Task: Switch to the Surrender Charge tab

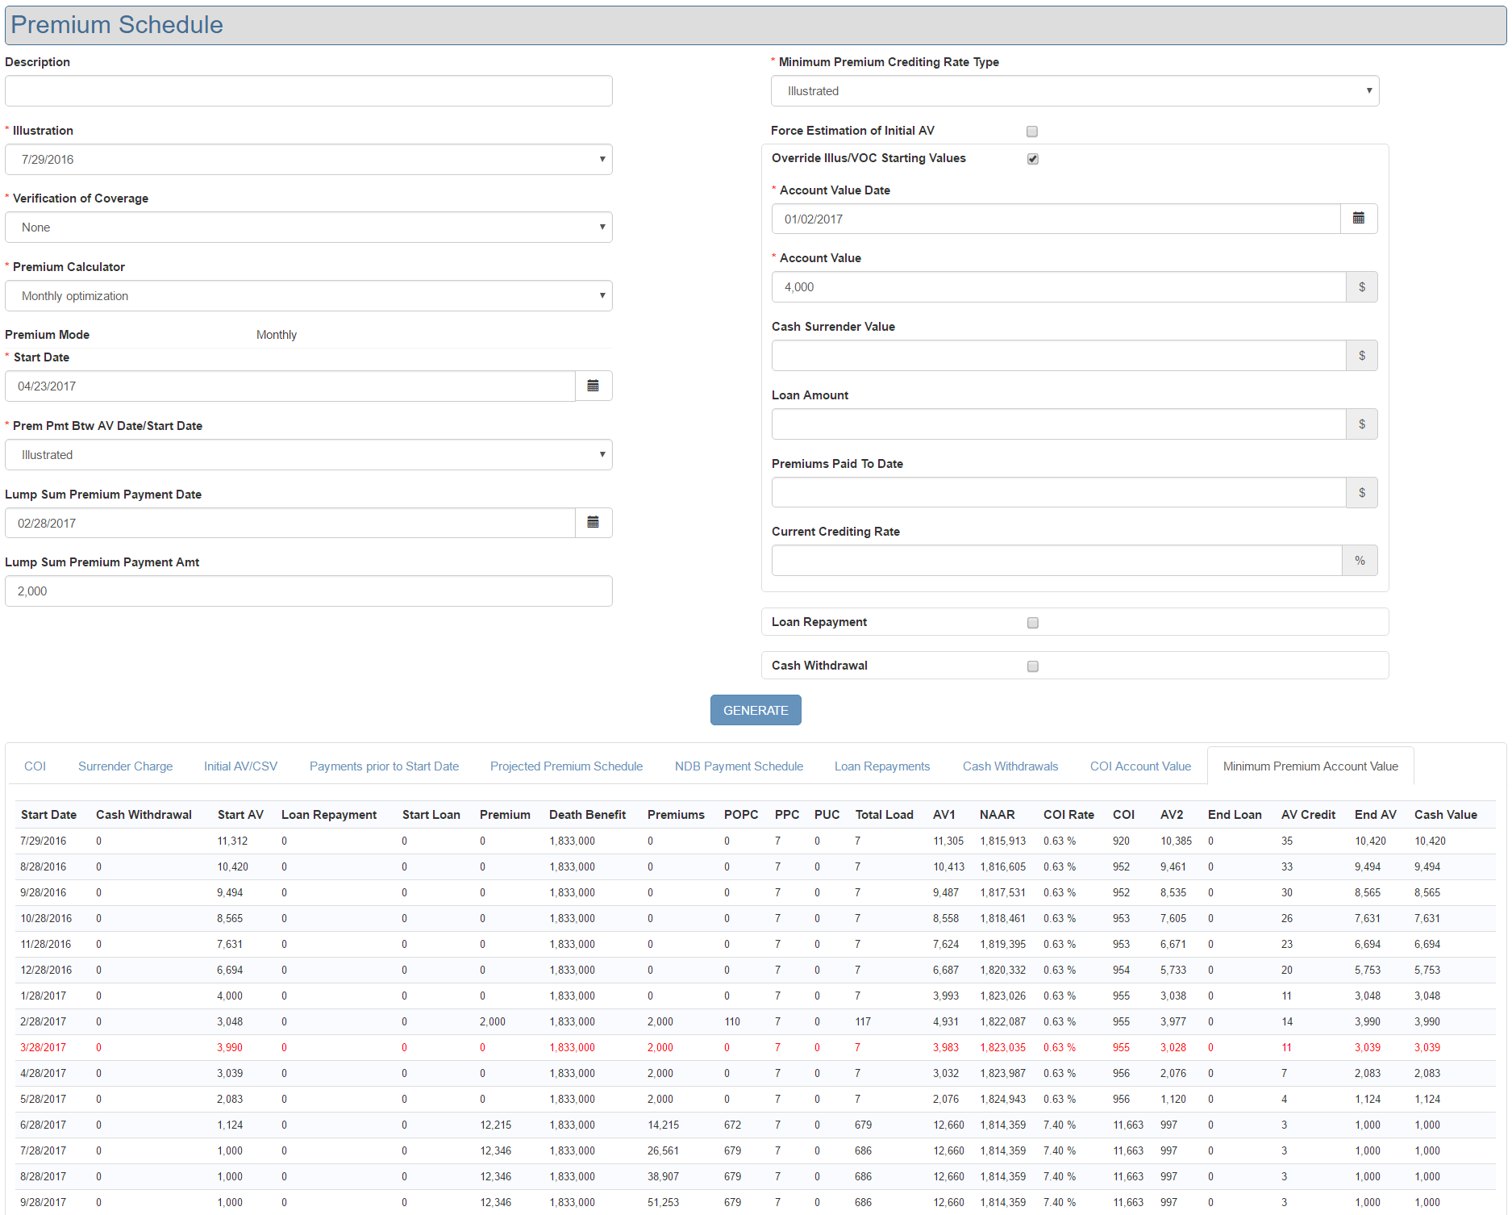Action: [125, 766]
